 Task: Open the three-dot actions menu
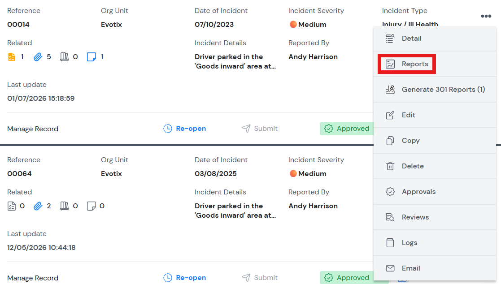pyautogui.click(x=486, y=16)
